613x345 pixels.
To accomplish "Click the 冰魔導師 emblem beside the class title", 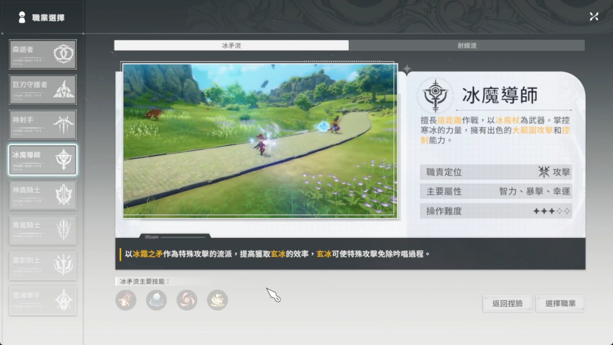I will click(x=435, y=95).
